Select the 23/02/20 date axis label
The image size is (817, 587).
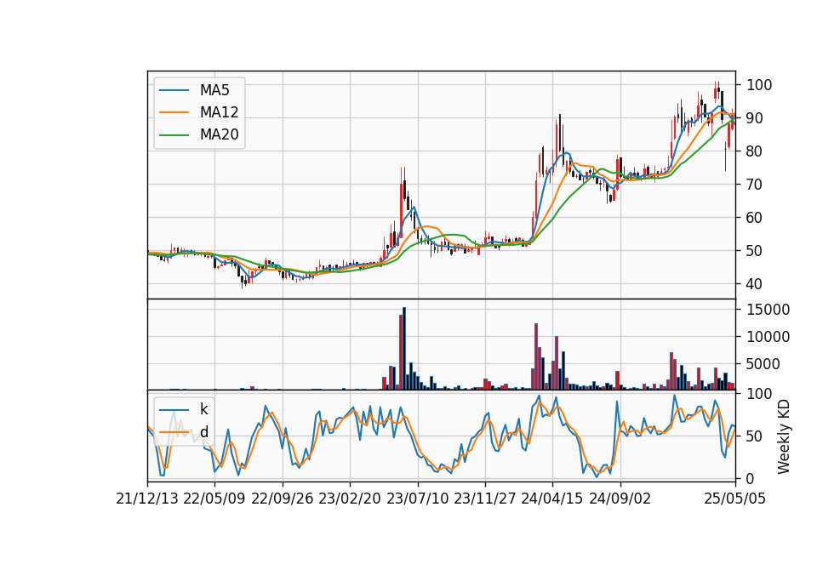click(350, 499)
